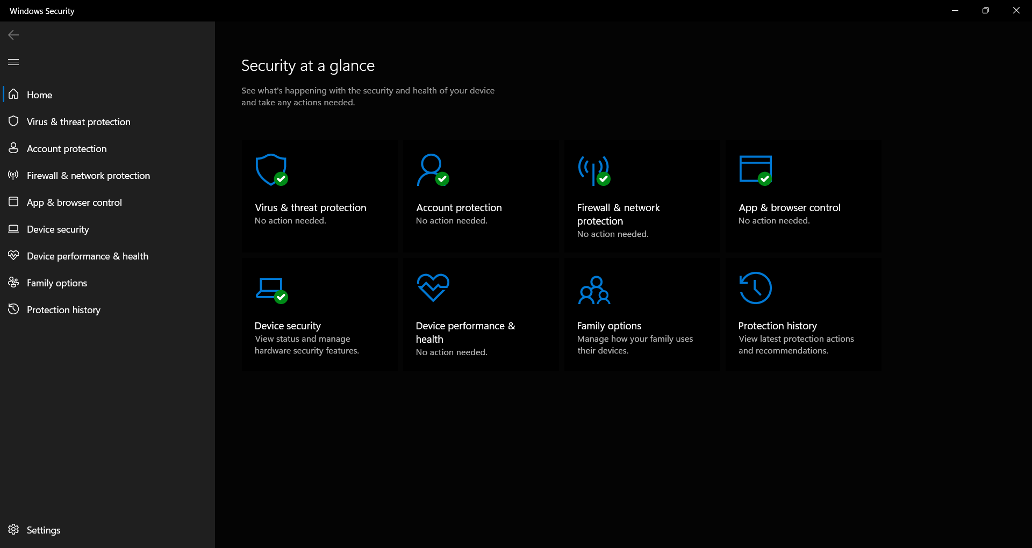Image resolution: width=1032 pixels, height=548 pixels.
Task: Select Home in the sidebar
Action: point(39,95)
